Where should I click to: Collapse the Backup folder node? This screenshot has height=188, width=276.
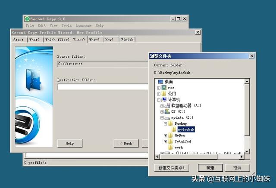click(x=166, y=124)
